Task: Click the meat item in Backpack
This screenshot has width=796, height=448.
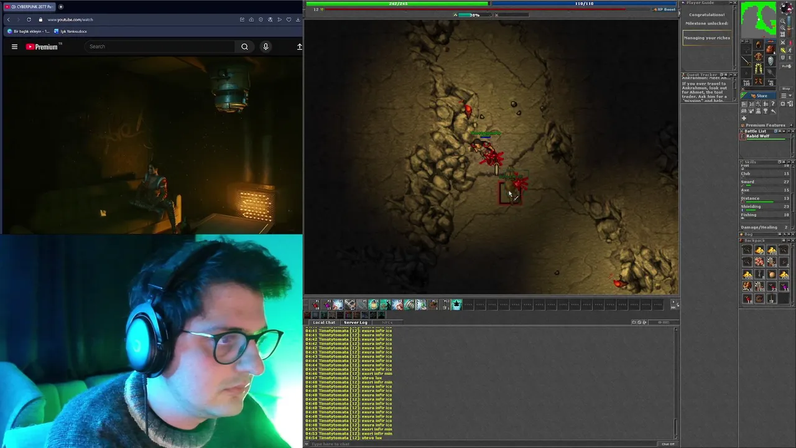Action: [x=759, y=261]
